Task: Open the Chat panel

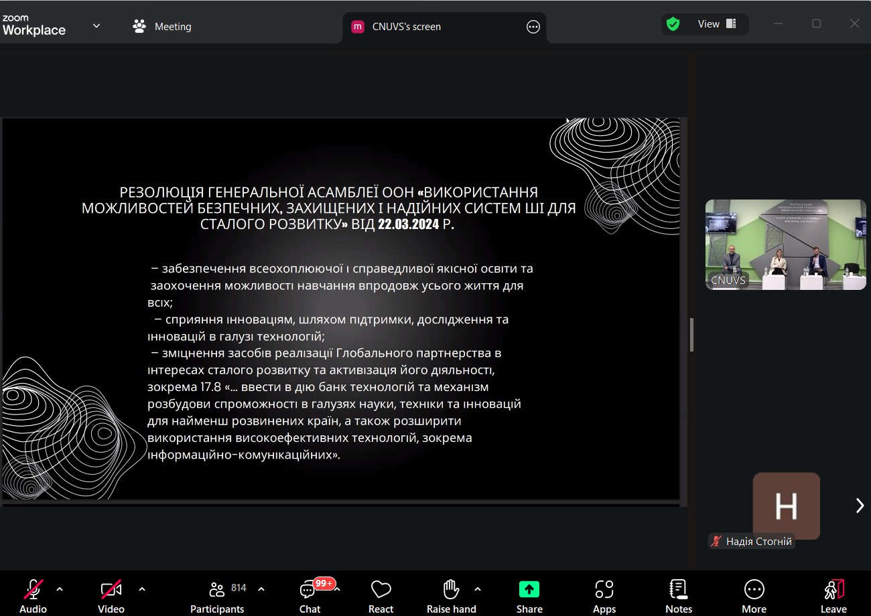Action: tap(310, 595)
